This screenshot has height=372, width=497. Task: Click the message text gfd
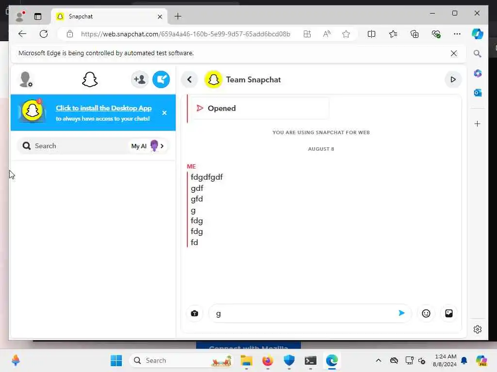point(197,199)
